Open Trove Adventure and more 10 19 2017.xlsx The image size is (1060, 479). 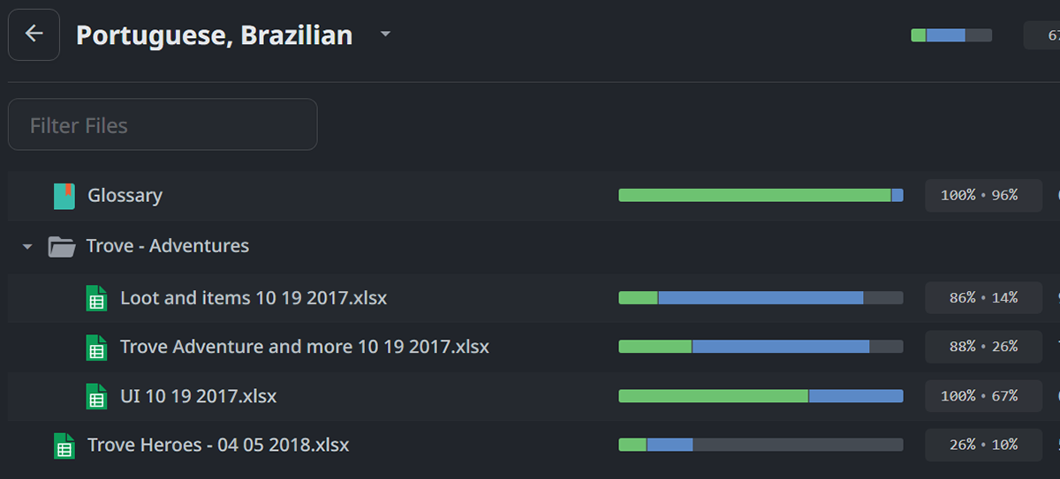point(305,348)
